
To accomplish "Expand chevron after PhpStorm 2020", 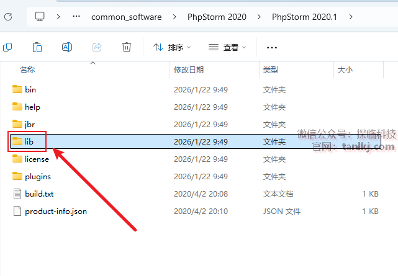I will click(259, 17).
